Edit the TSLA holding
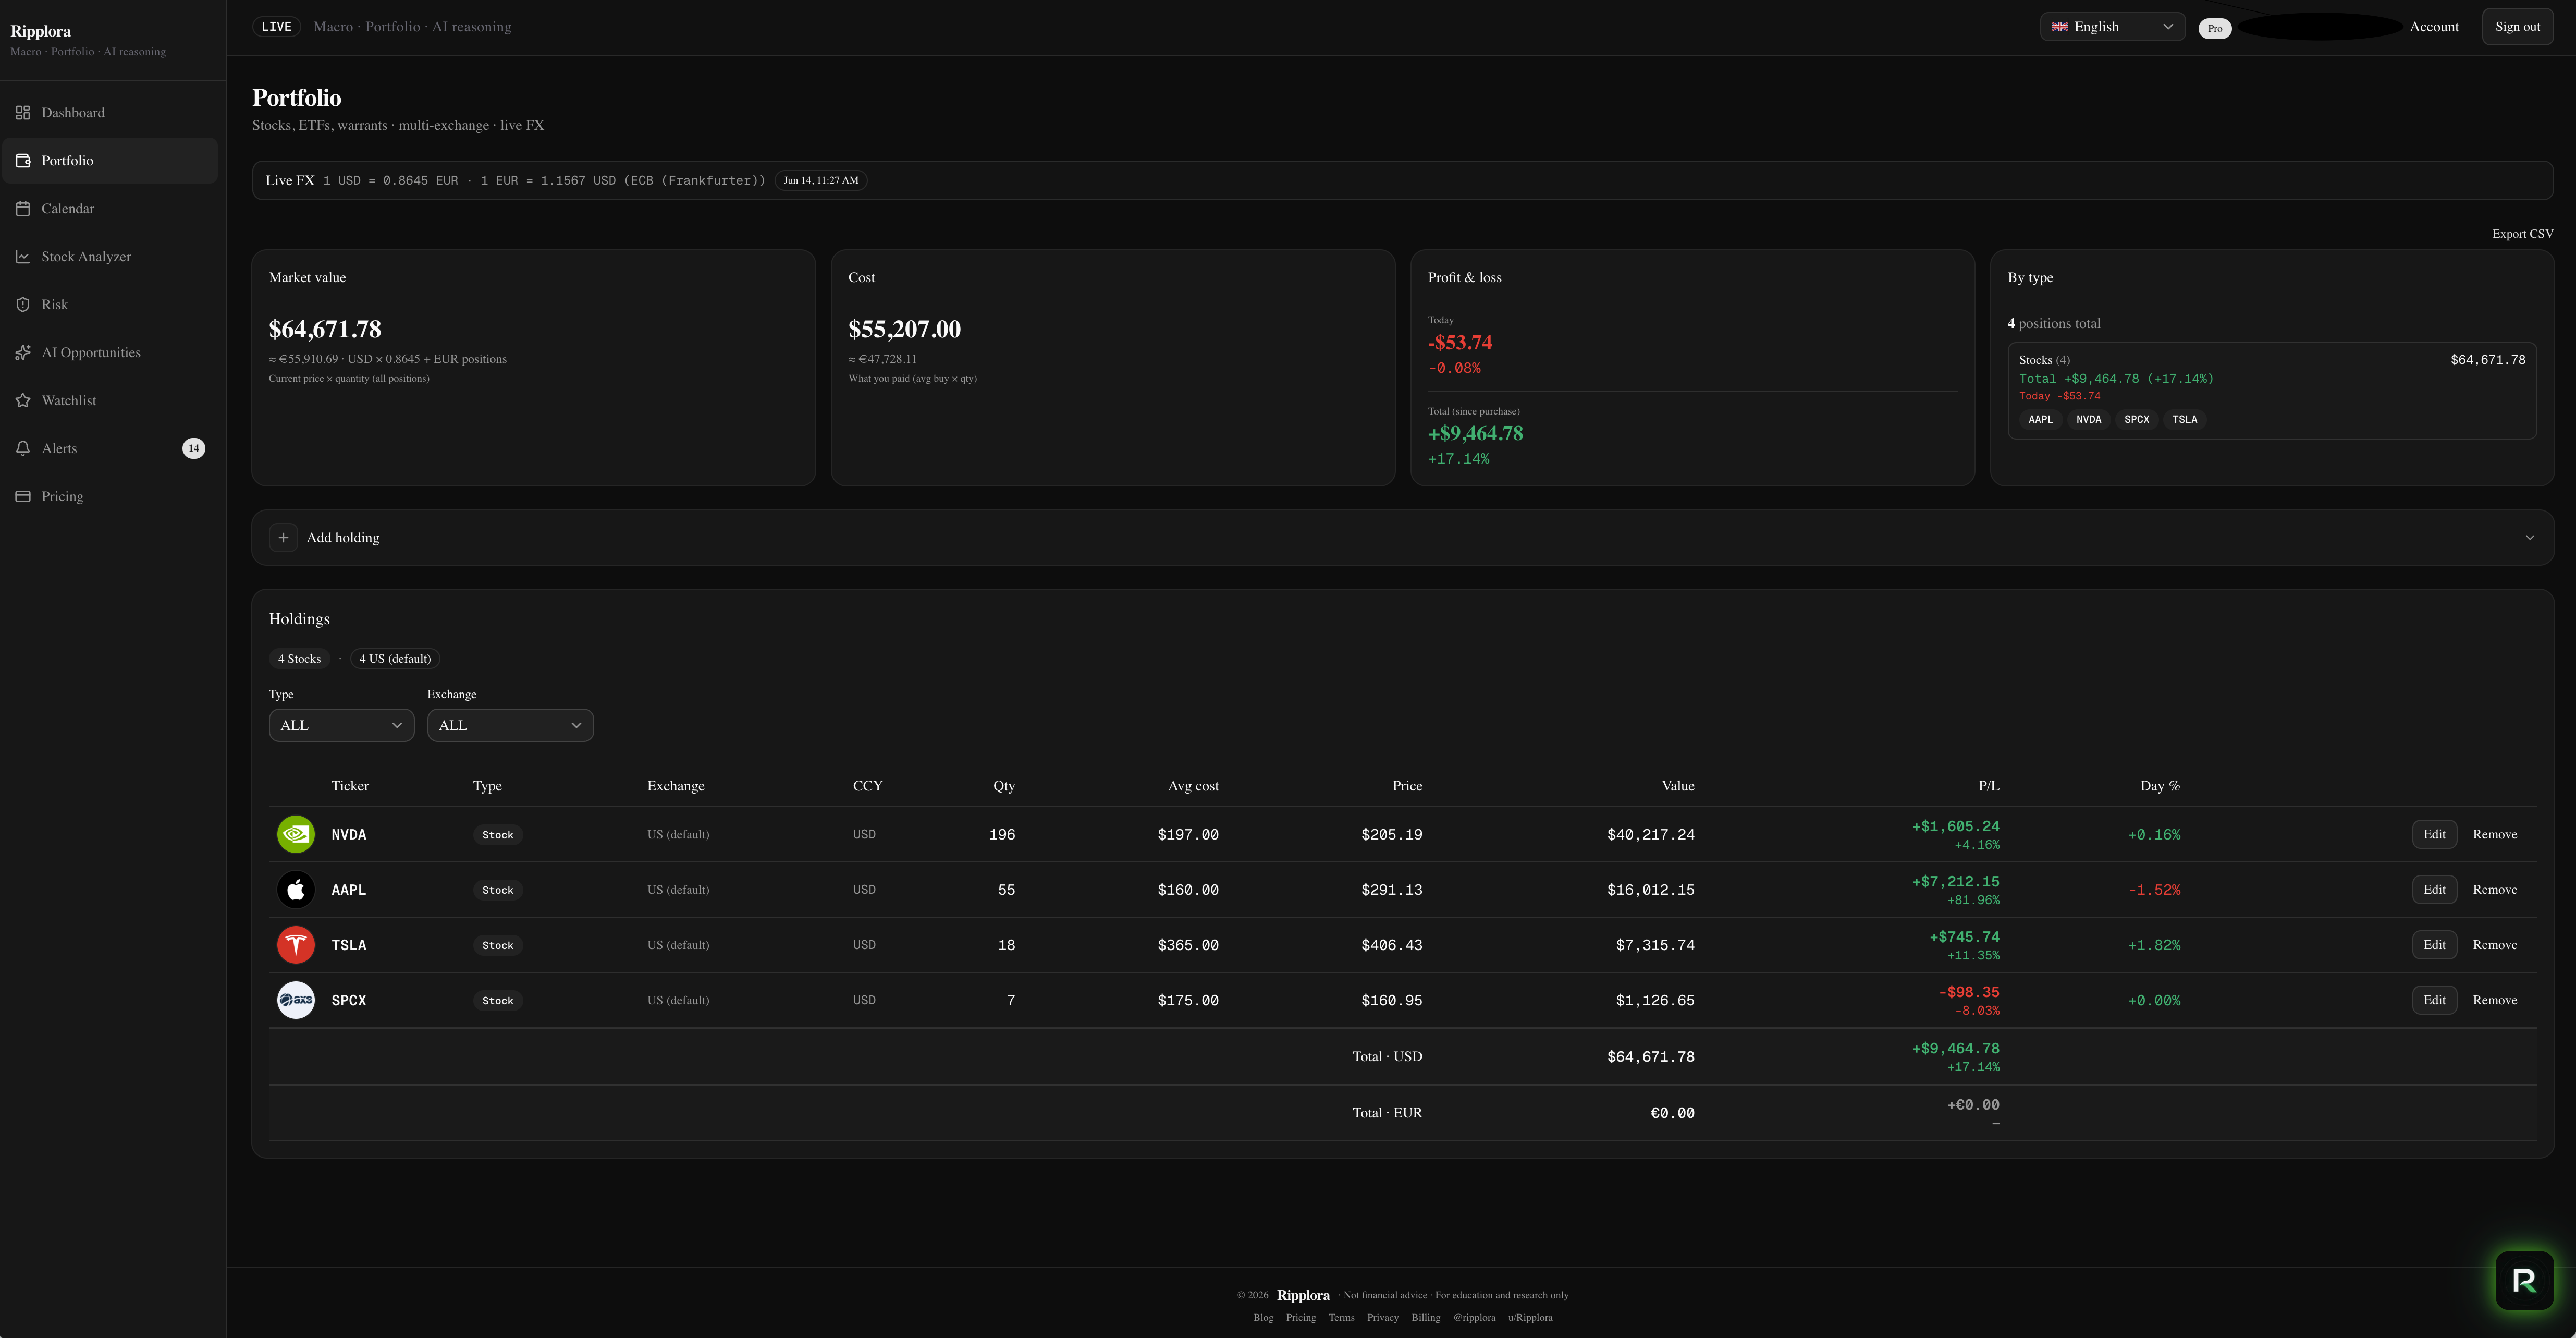Viewport: 2576px width, 1338px height. (x=2434, y=945)
